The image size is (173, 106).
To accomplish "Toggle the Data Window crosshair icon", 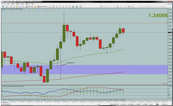I will (x=14, y=7).
